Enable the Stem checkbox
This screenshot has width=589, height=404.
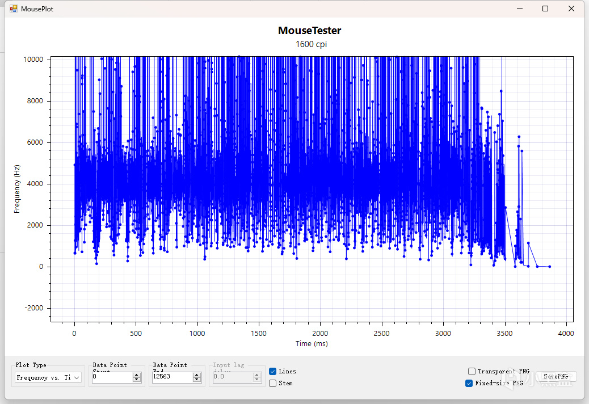273,383
